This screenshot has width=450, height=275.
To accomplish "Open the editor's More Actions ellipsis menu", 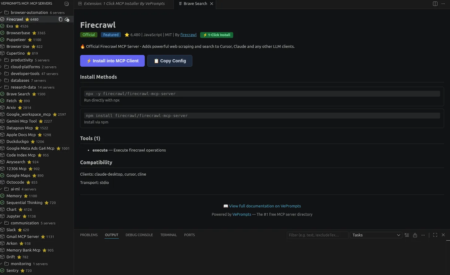I will point(443,4).
